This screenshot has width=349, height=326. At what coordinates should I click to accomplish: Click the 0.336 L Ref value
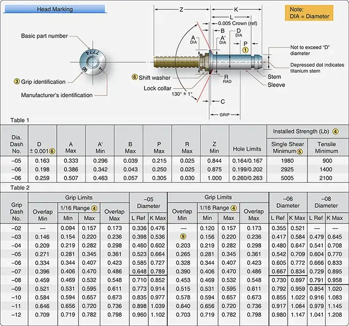click(x=139, y=228)
